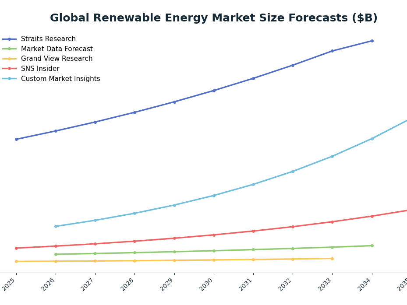Click the blue Straits Research legend marker
Image resolution: width=407 pixels, height=305 pixels.
click(9, 39)
